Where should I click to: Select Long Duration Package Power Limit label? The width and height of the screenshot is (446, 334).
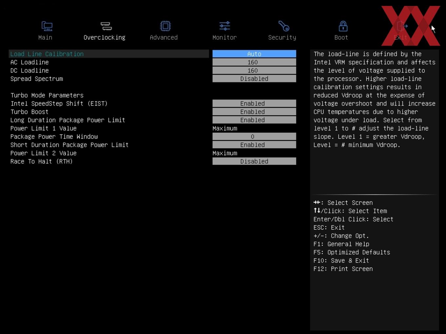coord(68,120)
